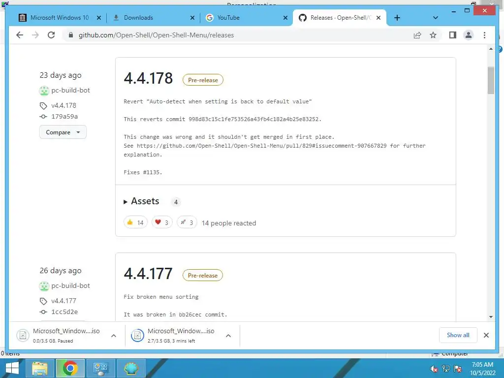The width and height of the screenshot is (504, 378).
Task: Reload the GitHub releases page
Action: tap(51, 35)
